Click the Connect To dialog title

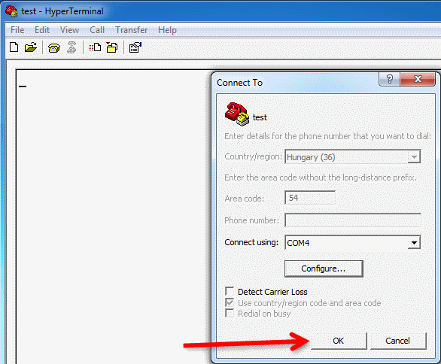point(239,83)
